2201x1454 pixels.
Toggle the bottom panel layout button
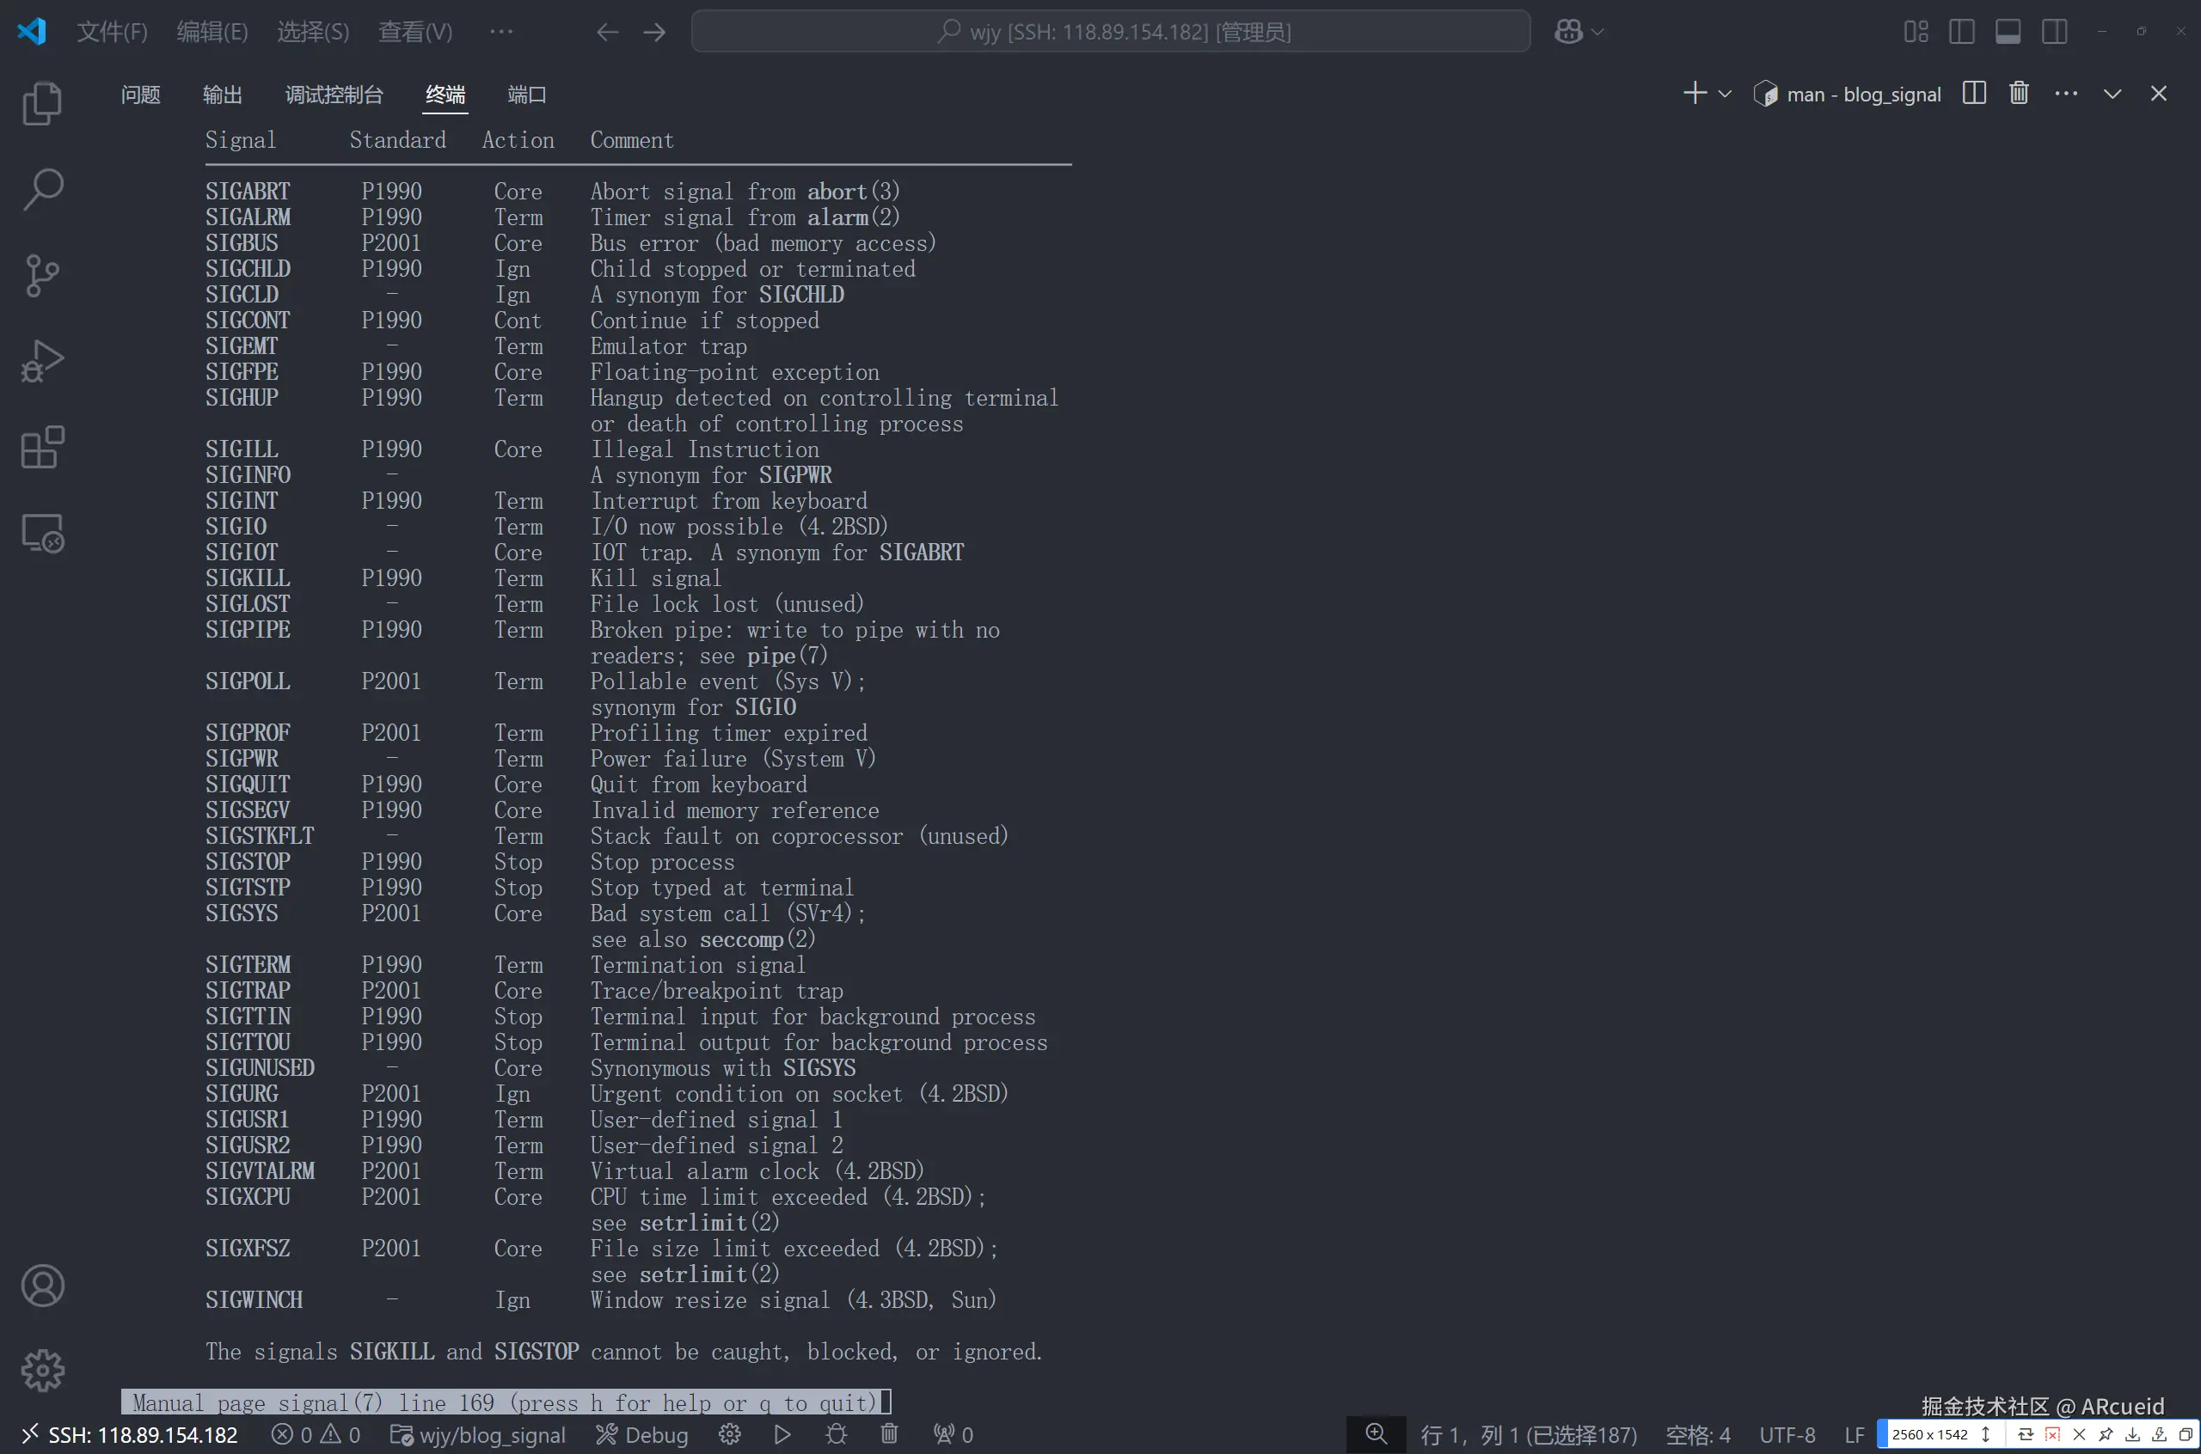point(2008,32)
